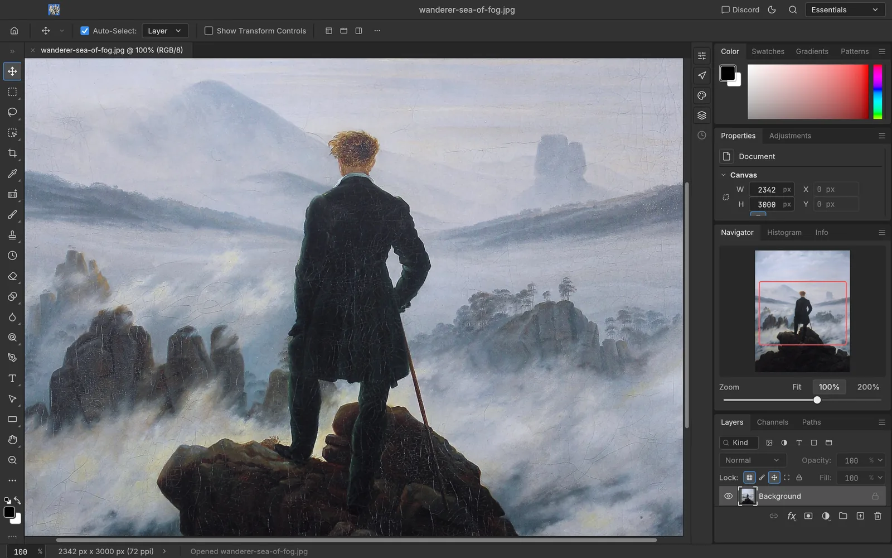This screenshot has height=558, width=892.
Task: Open the search magnifier in the title bar
Action: 793,9
